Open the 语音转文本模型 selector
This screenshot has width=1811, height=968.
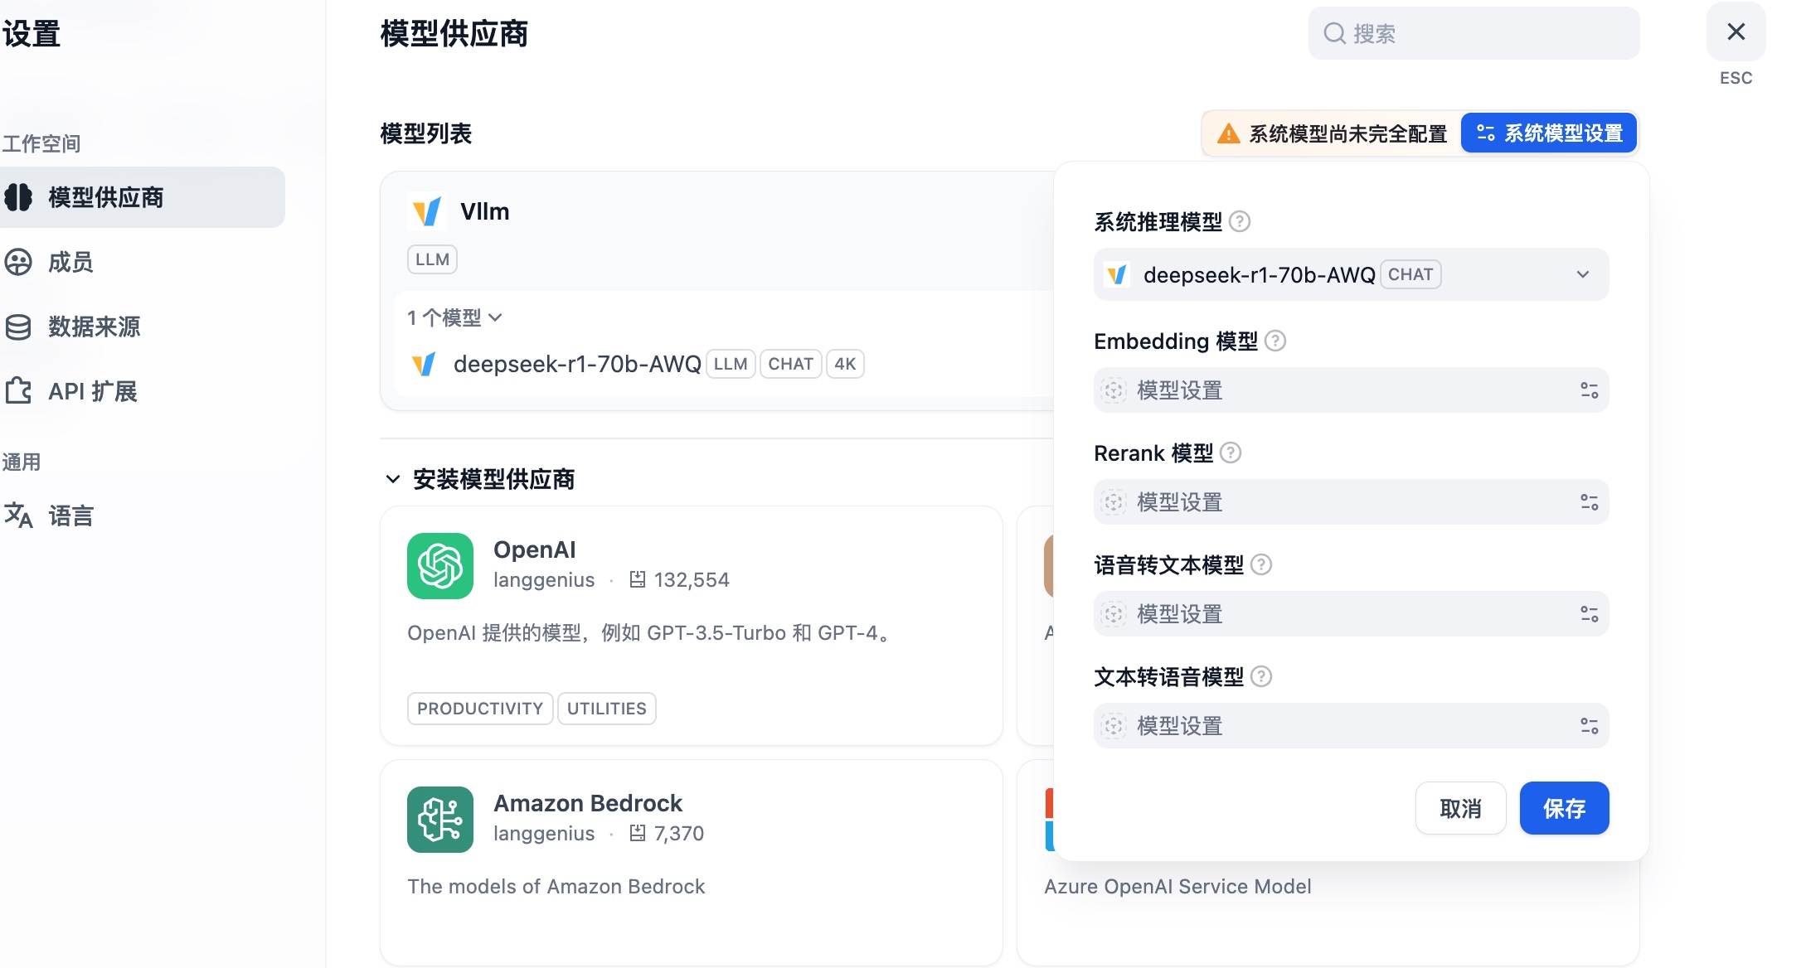[x=1351, y=614]
